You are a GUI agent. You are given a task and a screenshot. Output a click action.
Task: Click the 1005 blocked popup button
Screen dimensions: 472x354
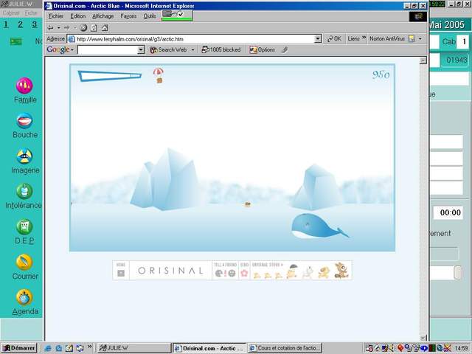[x=221, y=49]
